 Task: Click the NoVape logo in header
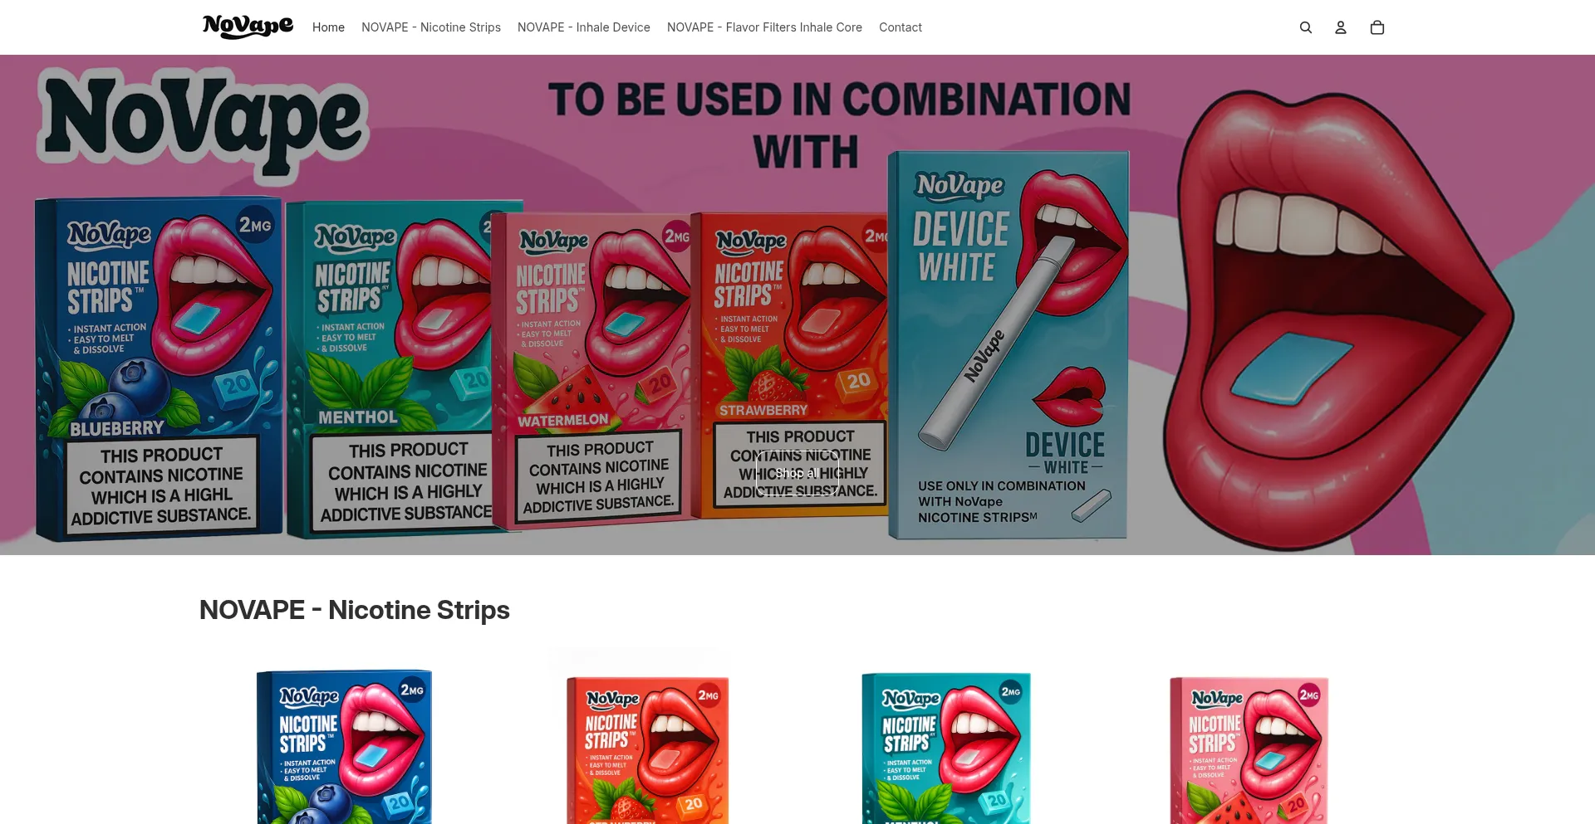pyautogui.click(x=248, y=27)
